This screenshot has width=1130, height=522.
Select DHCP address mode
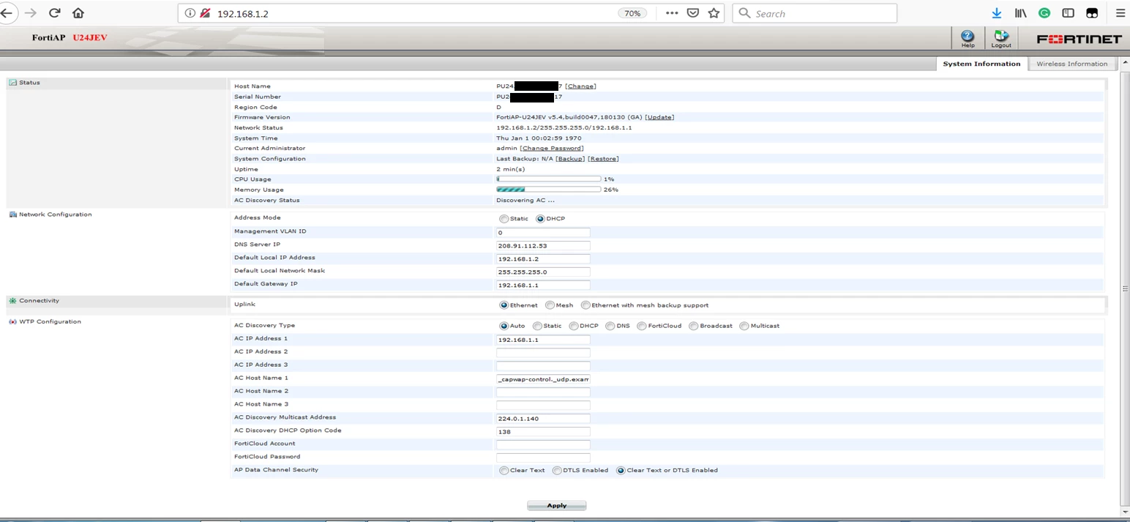pyautogui.click(x=540, y=219)
